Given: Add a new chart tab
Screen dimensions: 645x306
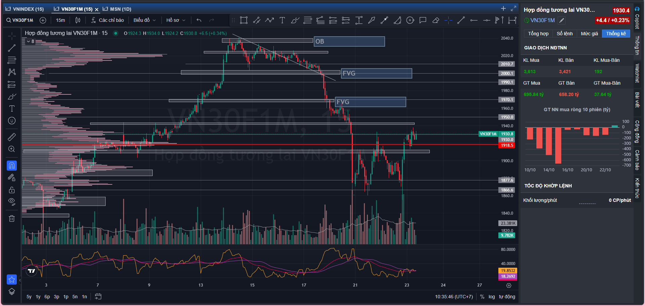Looking at the screenshot, I should pyautogui.click(x=503, y=9).
